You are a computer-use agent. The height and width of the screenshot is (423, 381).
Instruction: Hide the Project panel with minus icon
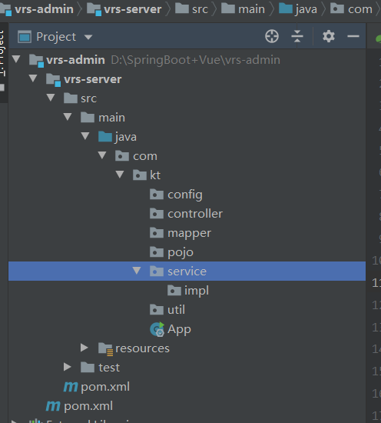pyautogui.click(x=353, y=36)
